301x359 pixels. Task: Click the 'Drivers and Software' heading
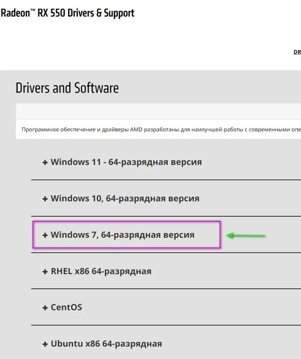(67, 88)
